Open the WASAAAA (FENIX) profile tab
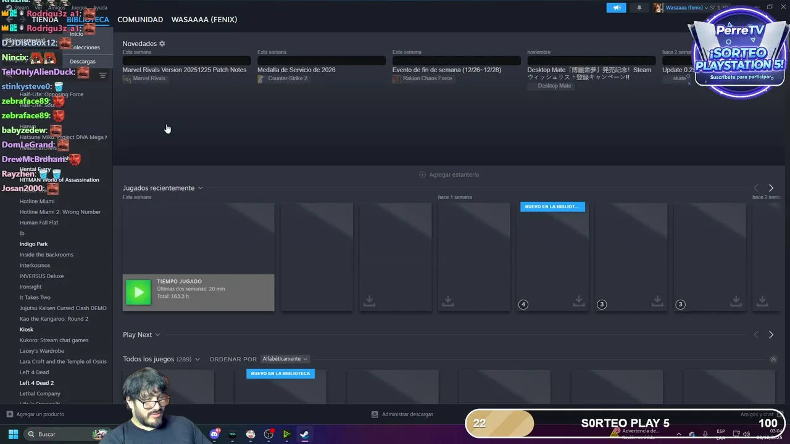 (x=204, y=20)
